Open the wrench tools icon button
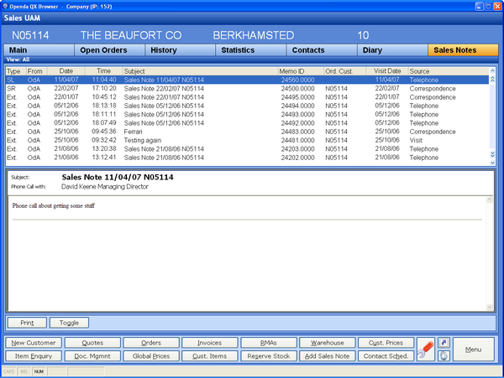Viewport: 504px width, 378px height. [426, 350]
